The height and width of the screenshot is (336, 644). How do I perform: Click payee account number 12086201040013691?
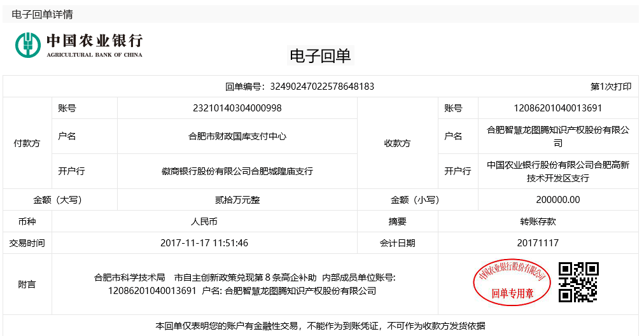tap(557, 108)
